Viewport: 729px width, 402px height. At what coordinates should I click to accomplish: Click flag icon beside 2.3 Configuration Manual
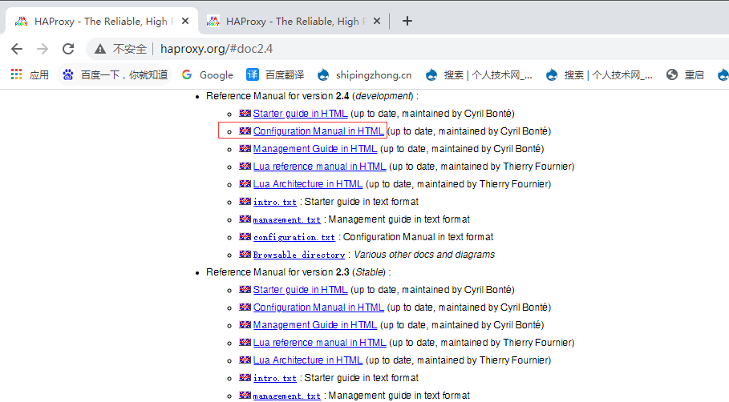click(x=245, y=307)
